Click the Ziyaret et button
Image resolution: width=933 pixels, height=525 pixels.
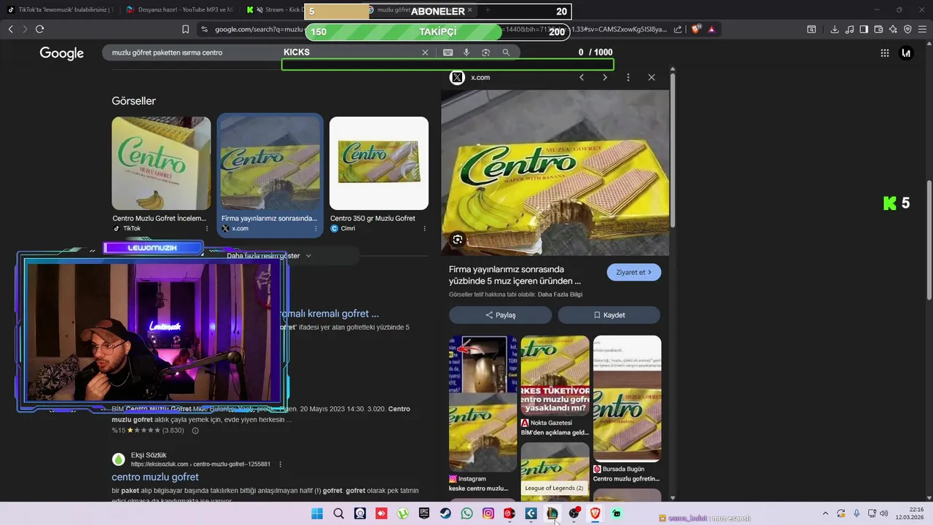point(633,272)
